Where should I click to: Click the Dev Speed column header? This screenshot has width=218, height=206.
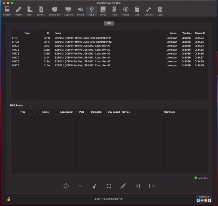114,112
